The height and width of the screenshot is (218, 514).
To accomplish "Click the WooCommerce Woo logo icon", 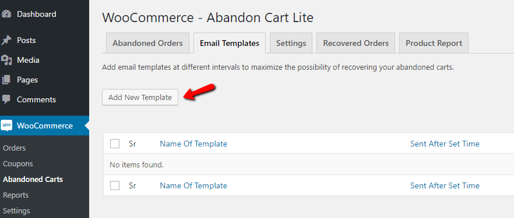I will click(6, 126).
